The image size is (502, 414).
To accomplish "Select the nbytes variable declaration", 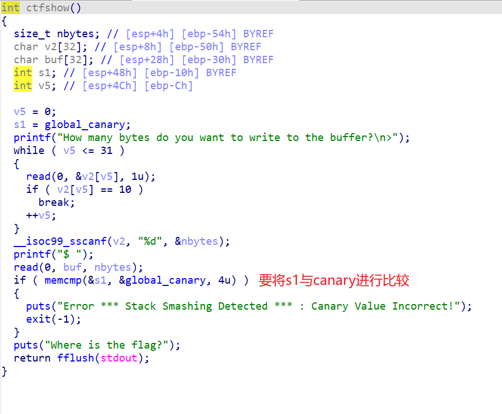I will pyautogui.click(x=57, y=34).
